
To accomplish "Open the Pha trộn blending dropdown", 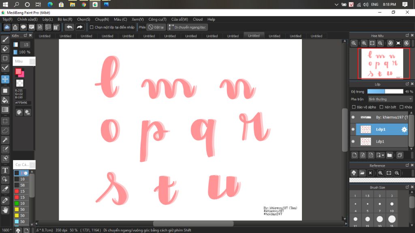I will pos(390,99).
